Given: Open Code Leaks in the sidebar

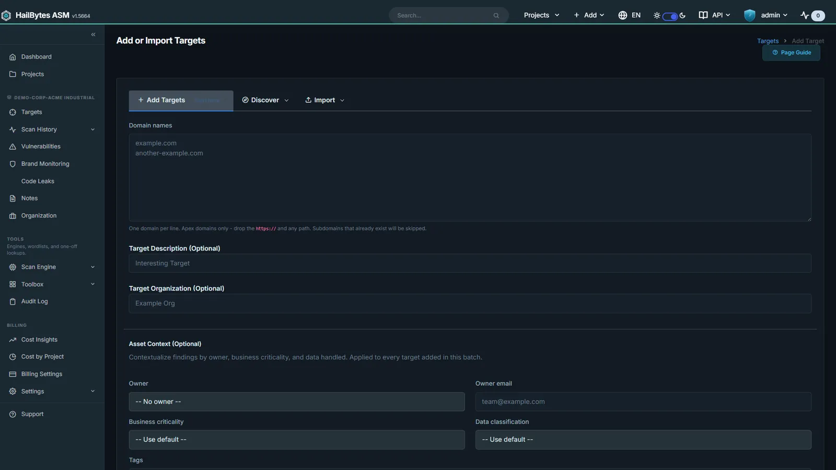Looking at the screenshot, I should click(38, 181).
